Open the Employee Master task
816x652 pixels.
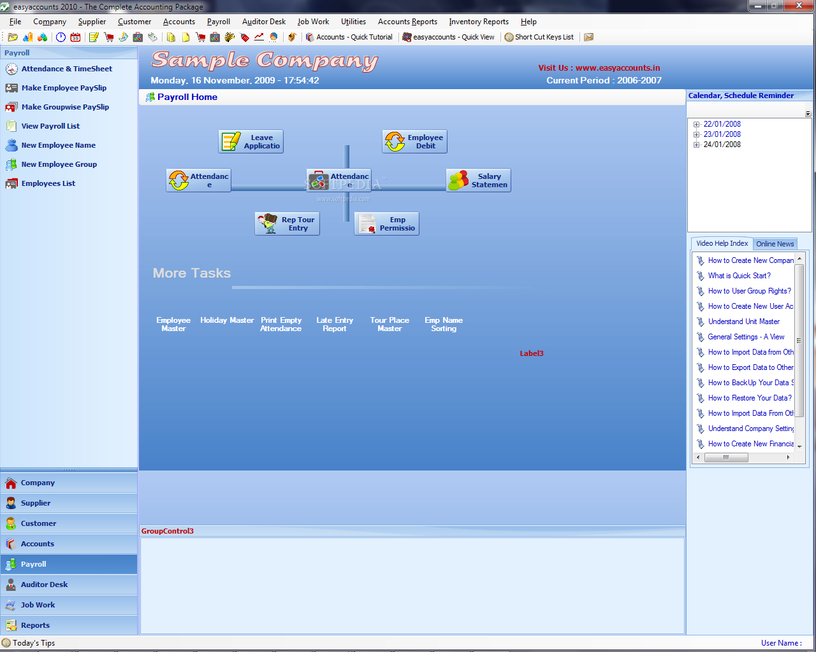(173, 324)
